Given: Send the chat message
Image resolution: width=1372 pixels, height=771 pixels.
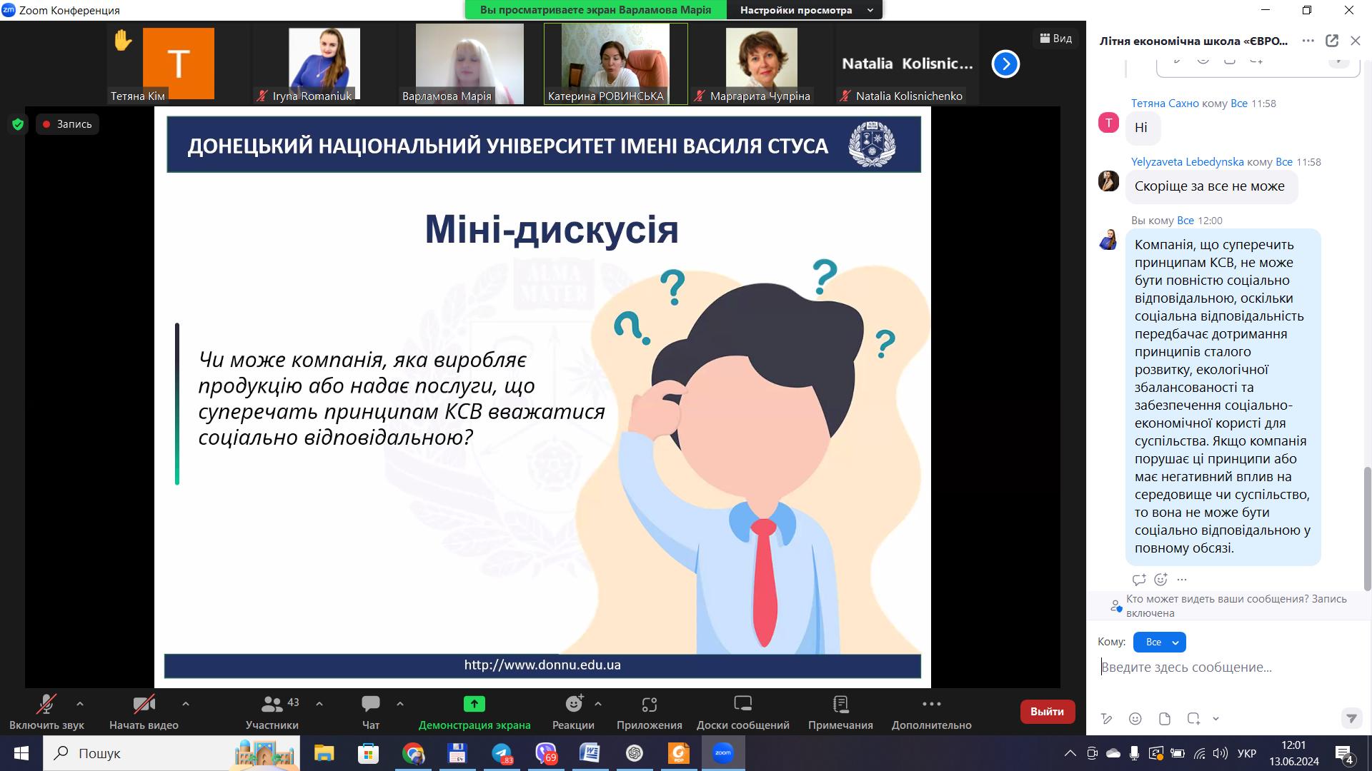Looking at the screenshot, I should click(1351, 718).
